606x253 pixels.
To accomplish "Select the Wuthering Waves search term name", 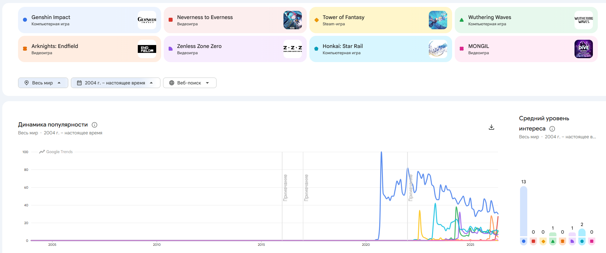I will point(490,17).
